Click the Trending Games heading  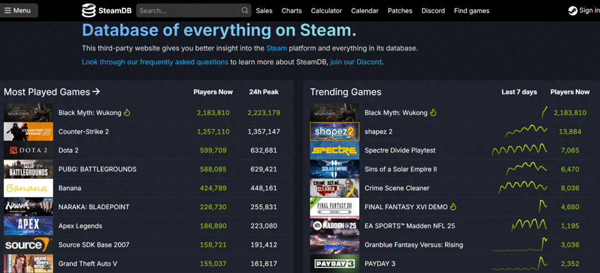pyautogui.click(x=346, y=92)
